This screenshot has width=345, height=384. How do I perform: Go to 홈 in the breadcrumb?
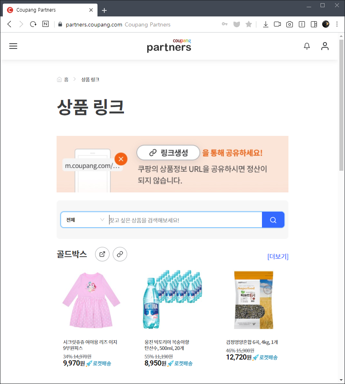(x=63, y=79)
